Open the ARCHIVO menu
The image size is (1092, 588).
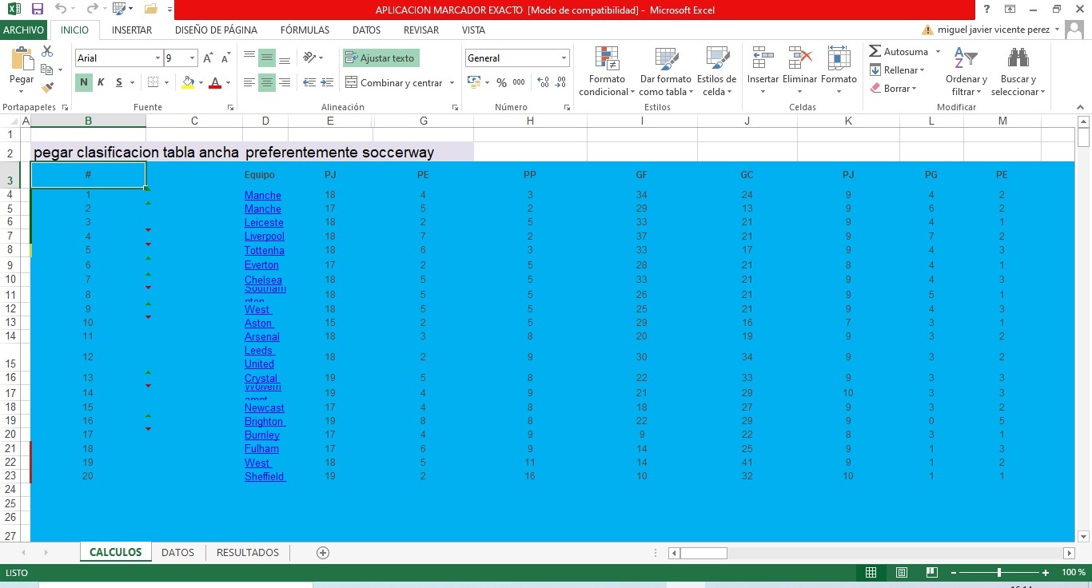tap(23, 30)
